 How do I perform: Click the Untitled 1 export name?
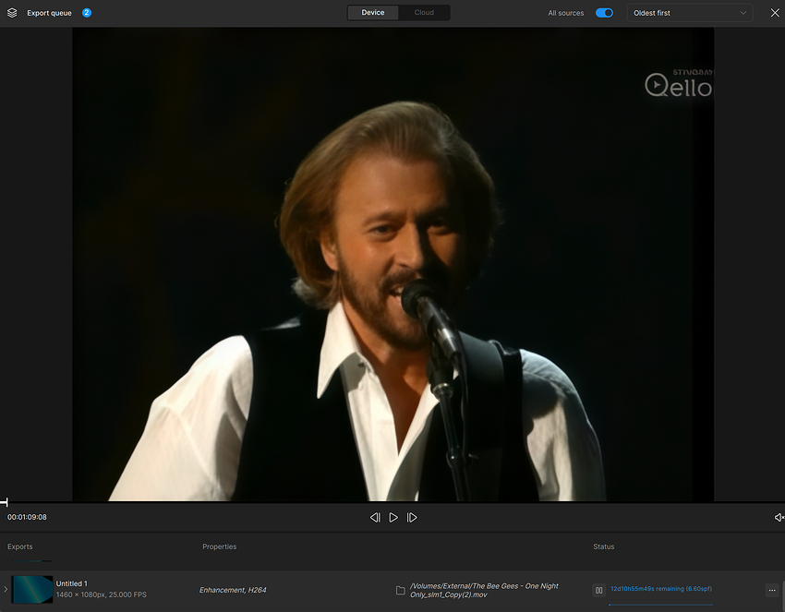click(x=72, y=583)
